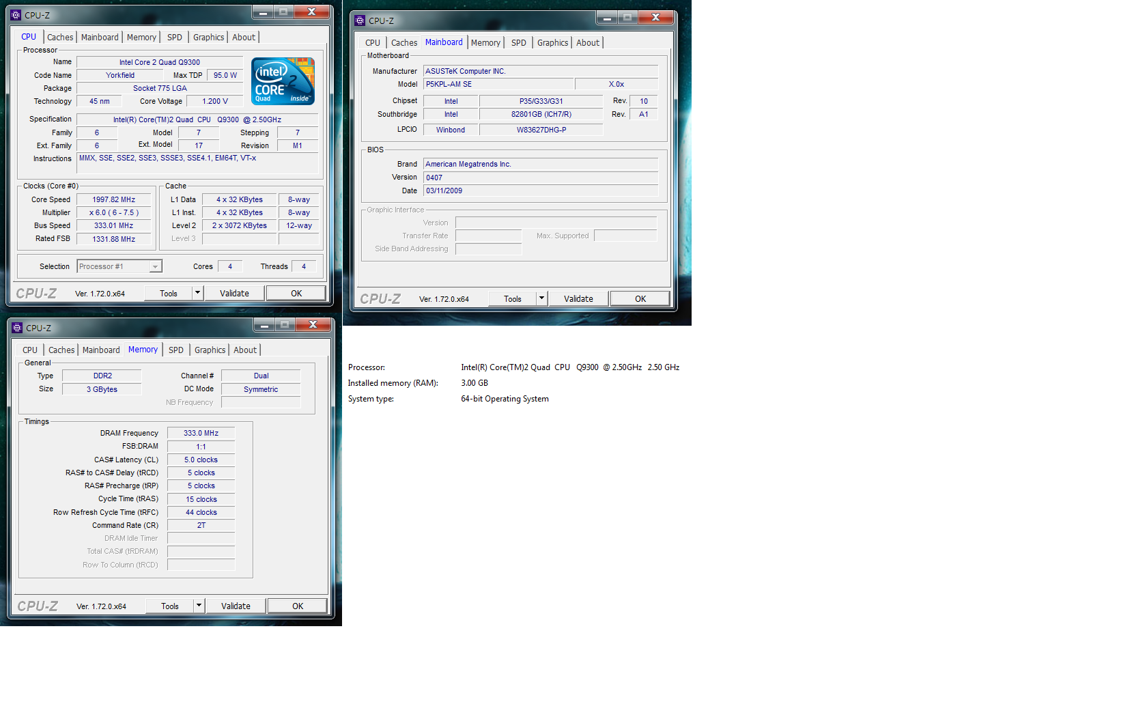Click the Level 2 cache value '2 x 3072 KBytes'
The height and width of the screenshot is (717, 1147).
(x=240, y=225)
